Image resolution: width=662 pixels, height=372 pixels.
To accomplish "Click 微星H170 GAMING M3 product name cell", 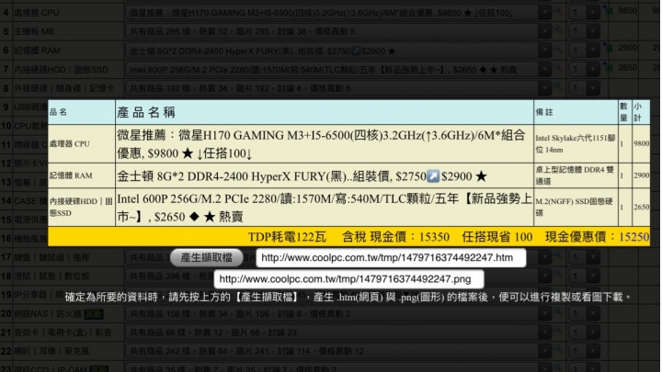I will (x=325, y=144).
